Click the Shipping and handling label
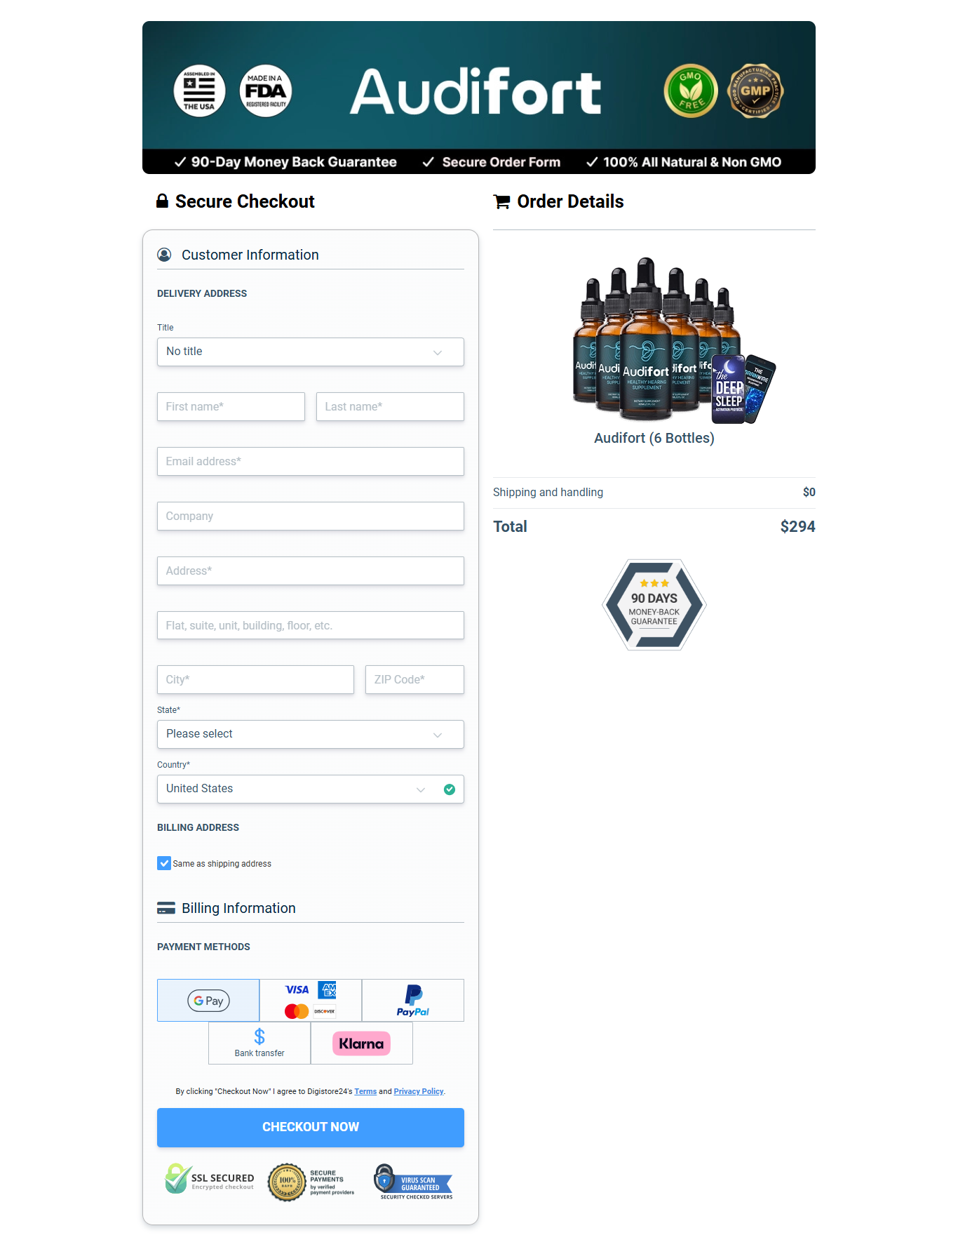 tap(548, 492)
